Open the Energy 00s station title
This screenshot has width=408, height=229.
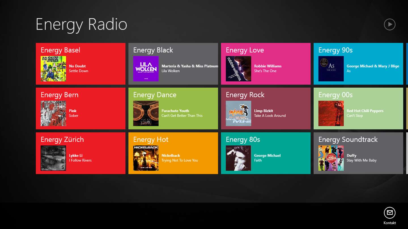click(335, 95)
